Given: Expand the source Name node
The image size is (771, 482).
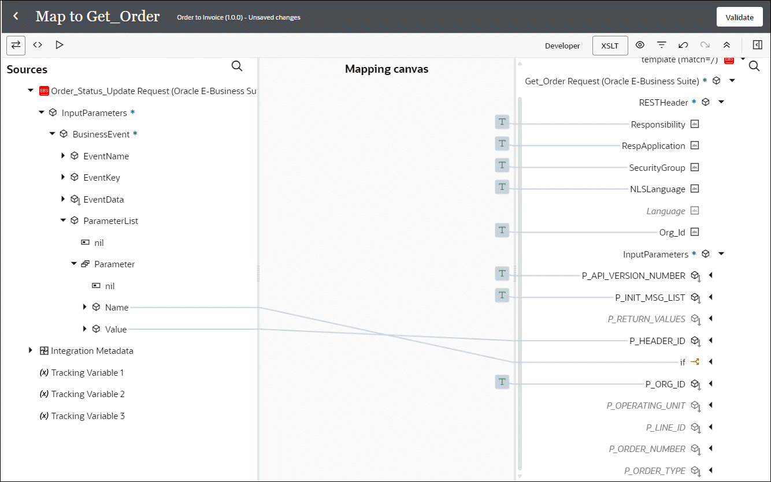Looking at the screenshot, I should [85, 307].
